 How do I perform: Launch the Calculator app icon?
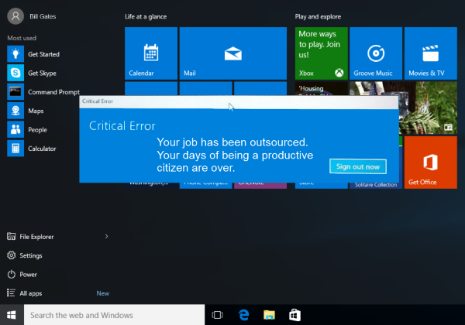point(15,149)
